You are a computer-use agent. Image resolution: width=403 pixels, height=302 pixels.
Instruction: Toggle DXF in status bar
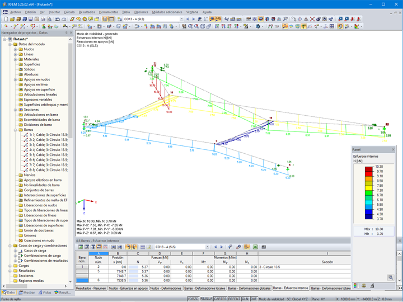(254, 299)
